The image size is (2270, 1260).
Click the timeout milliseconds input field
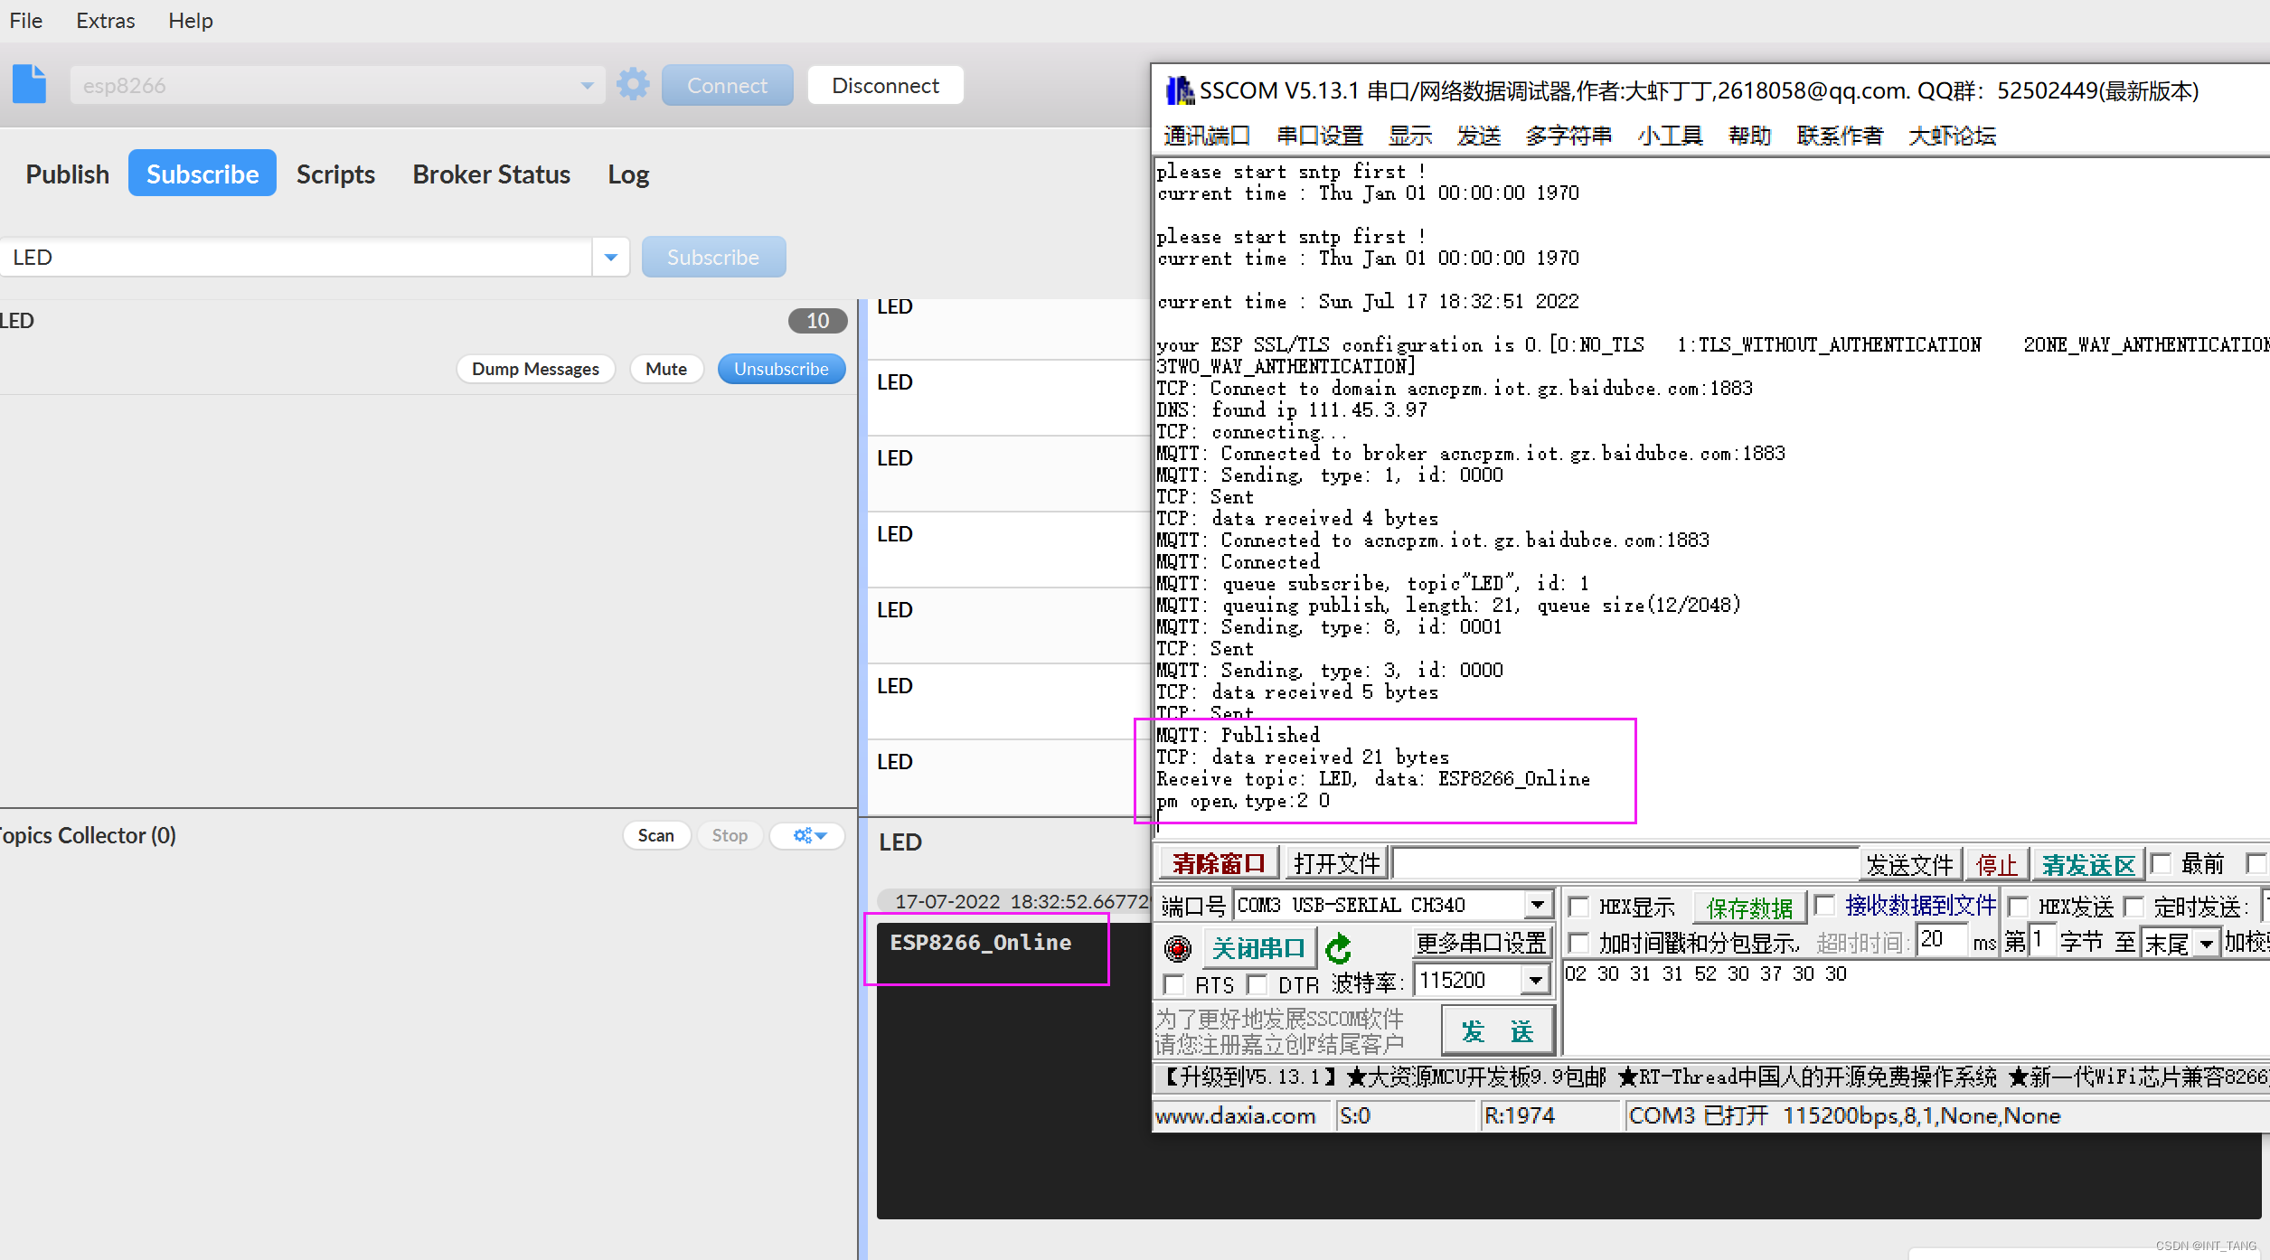(1940, 941)
